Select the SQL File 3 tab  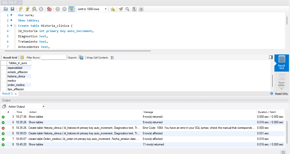coord(10,2)
